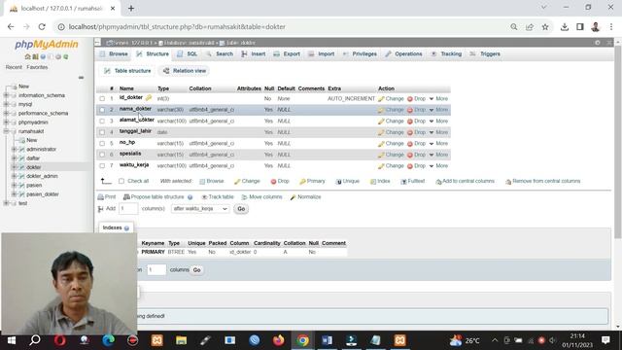Switch to the Browse tab

click(114, 54)
